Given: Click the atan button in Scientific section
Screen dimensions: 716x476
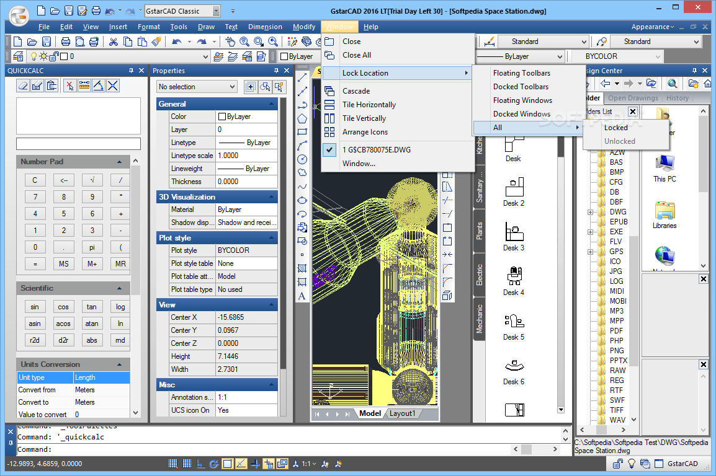Looking at the screenshot, I should [x=92, y=324].
